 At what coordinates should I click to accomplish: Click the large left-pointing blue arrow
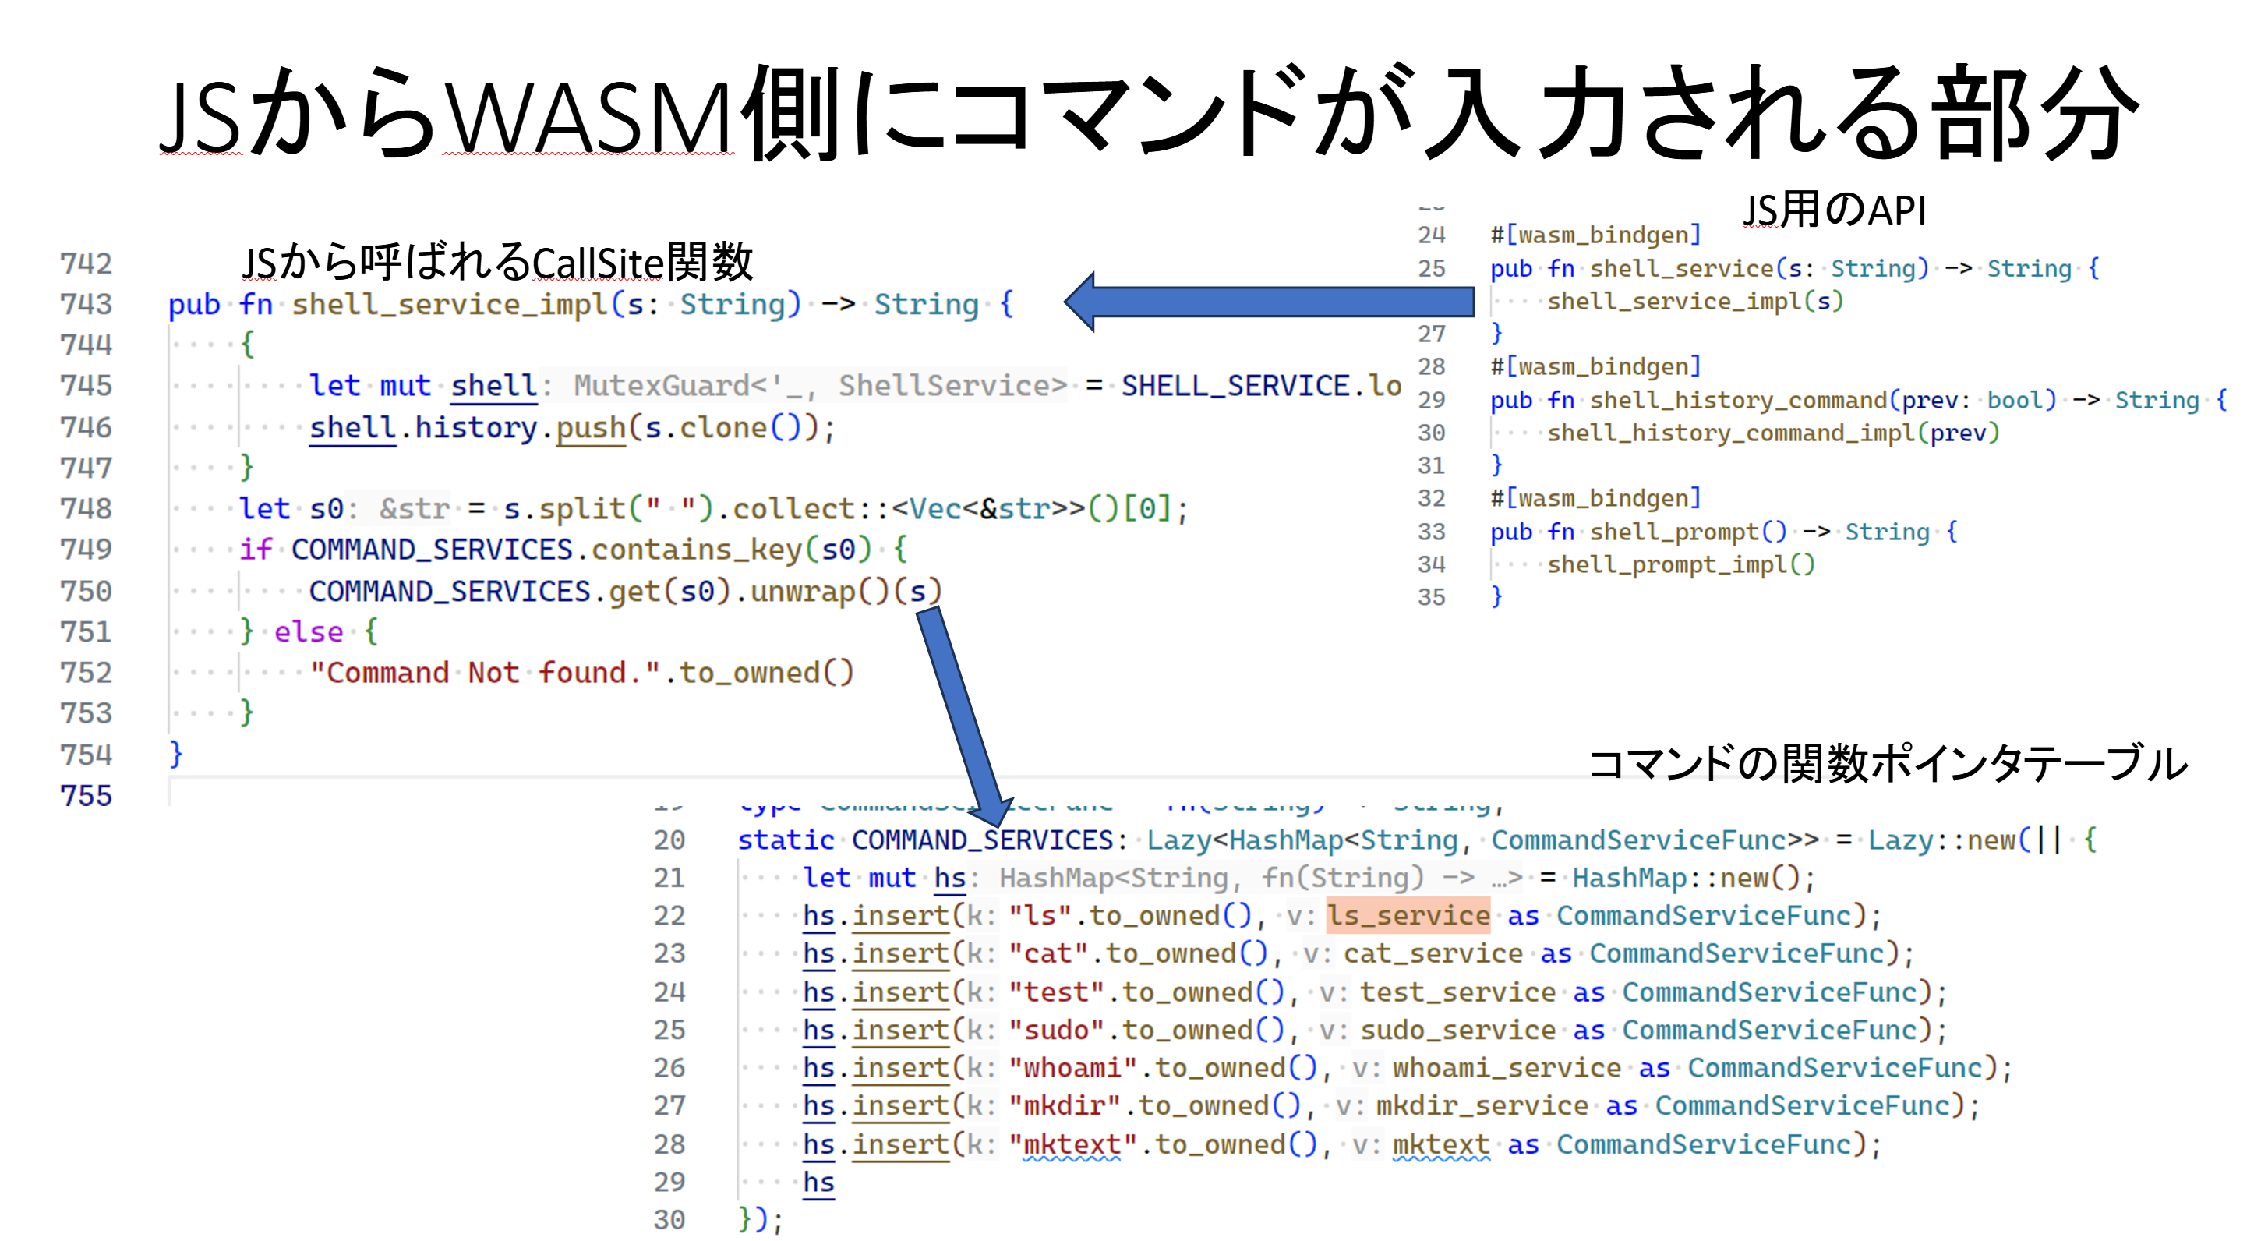pyautogui.click(x=1268, y=302)
